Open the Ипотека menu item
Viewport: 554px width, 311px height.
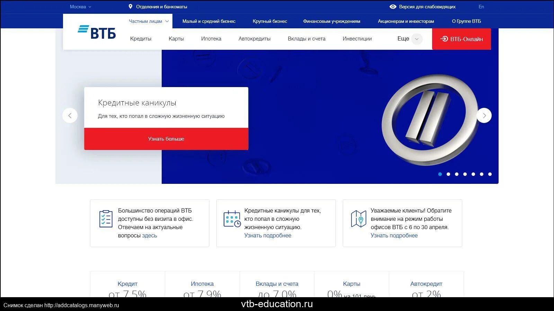pos(211,39)
